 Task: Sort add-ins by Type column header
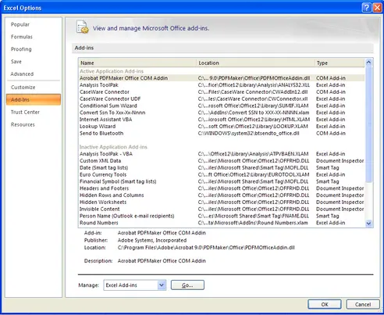pyautogui.click(x=340, y=63)
